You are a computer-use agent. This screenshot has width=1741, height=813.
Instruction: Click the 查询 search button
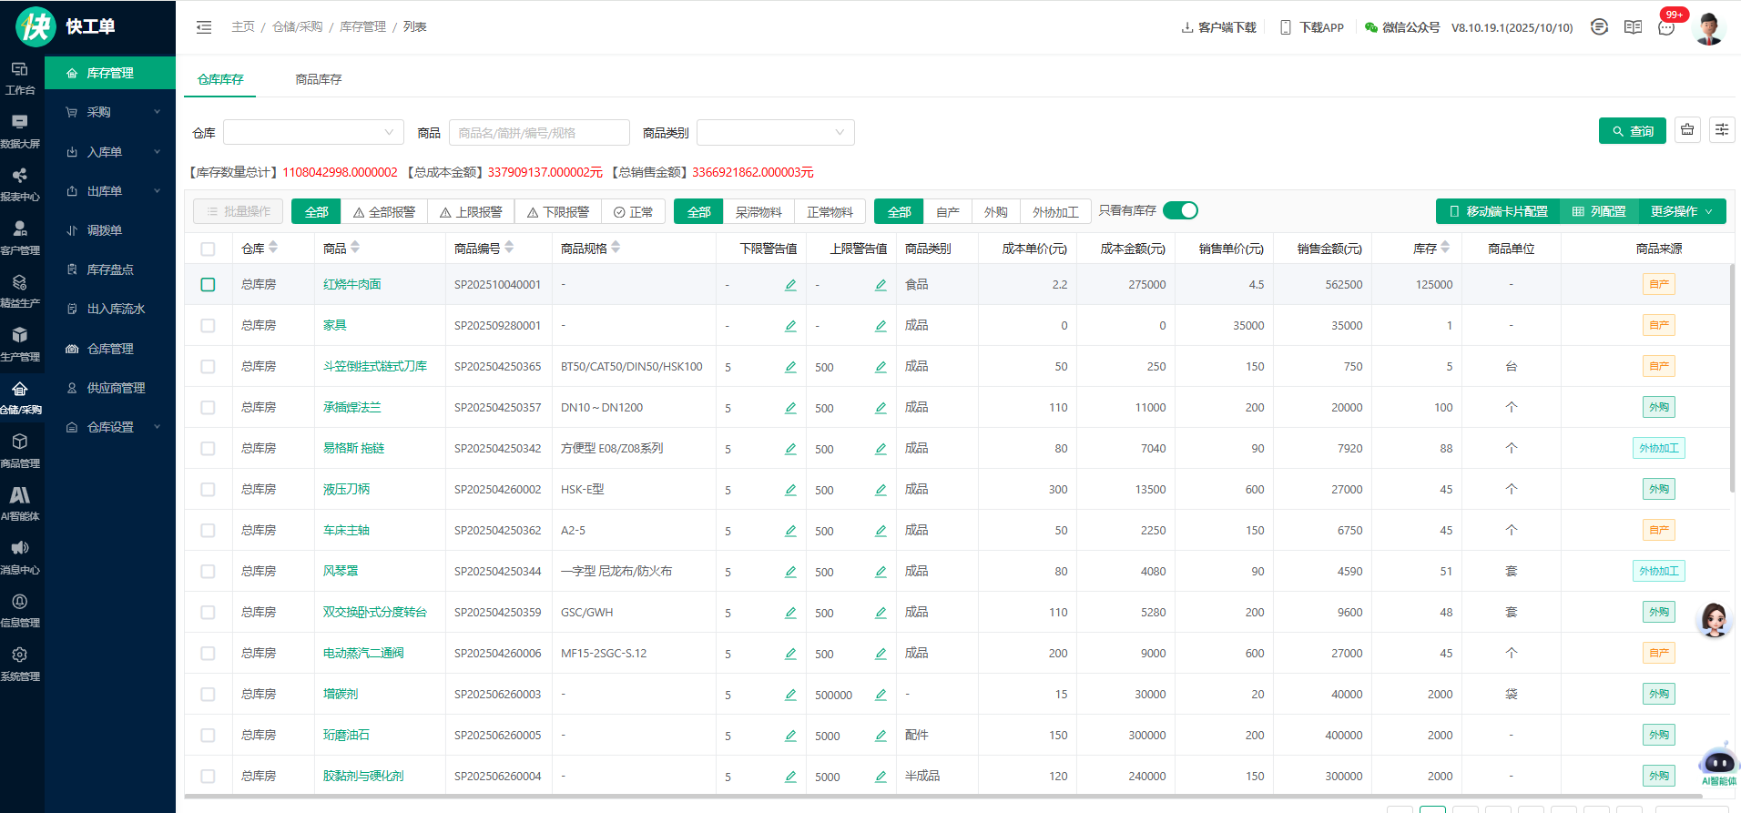click(x=1632, y=131)
